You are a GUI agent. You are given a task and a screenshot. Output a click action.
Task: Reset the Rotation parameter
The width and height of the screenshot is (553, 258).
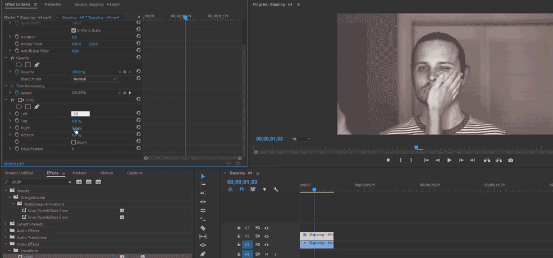pos(138,36)
